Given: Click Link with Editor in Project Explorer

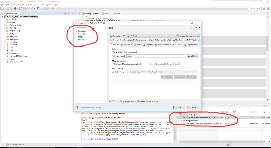Looking at the screenshot, I should click(69, 13).
